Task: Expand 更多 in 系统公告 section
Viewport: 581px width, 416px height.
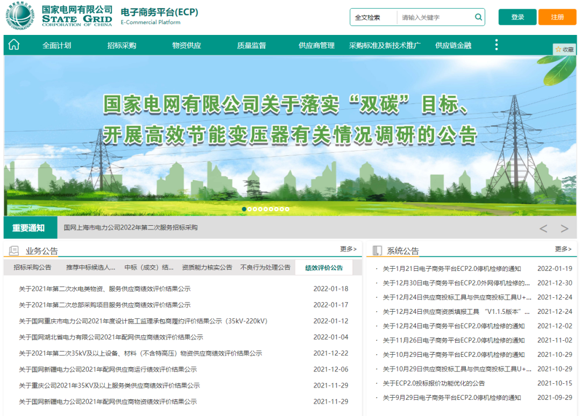Action: tap(563, 249)
